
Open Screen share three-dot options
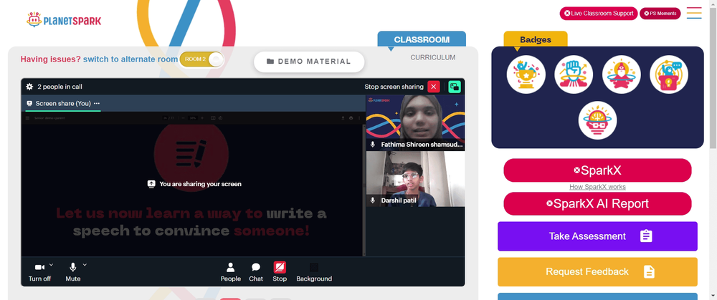pyautogui.click(x=97, y=103)
